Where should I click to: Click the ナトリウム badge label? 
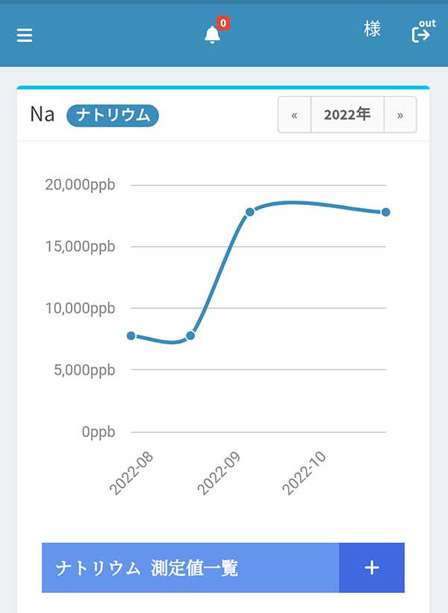click(113, 116)
